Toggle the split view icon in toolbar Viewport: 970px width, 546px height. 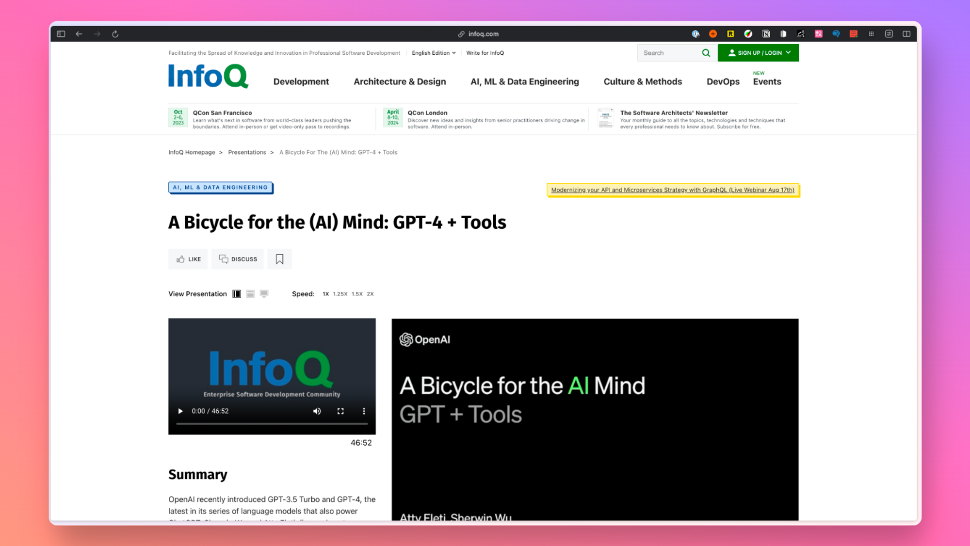(906, 34)
